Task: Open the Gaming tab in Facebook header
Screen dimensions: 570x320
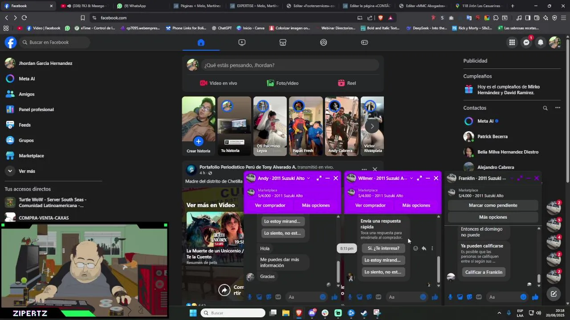Action: pyautogui.click(x=364, y=42)
